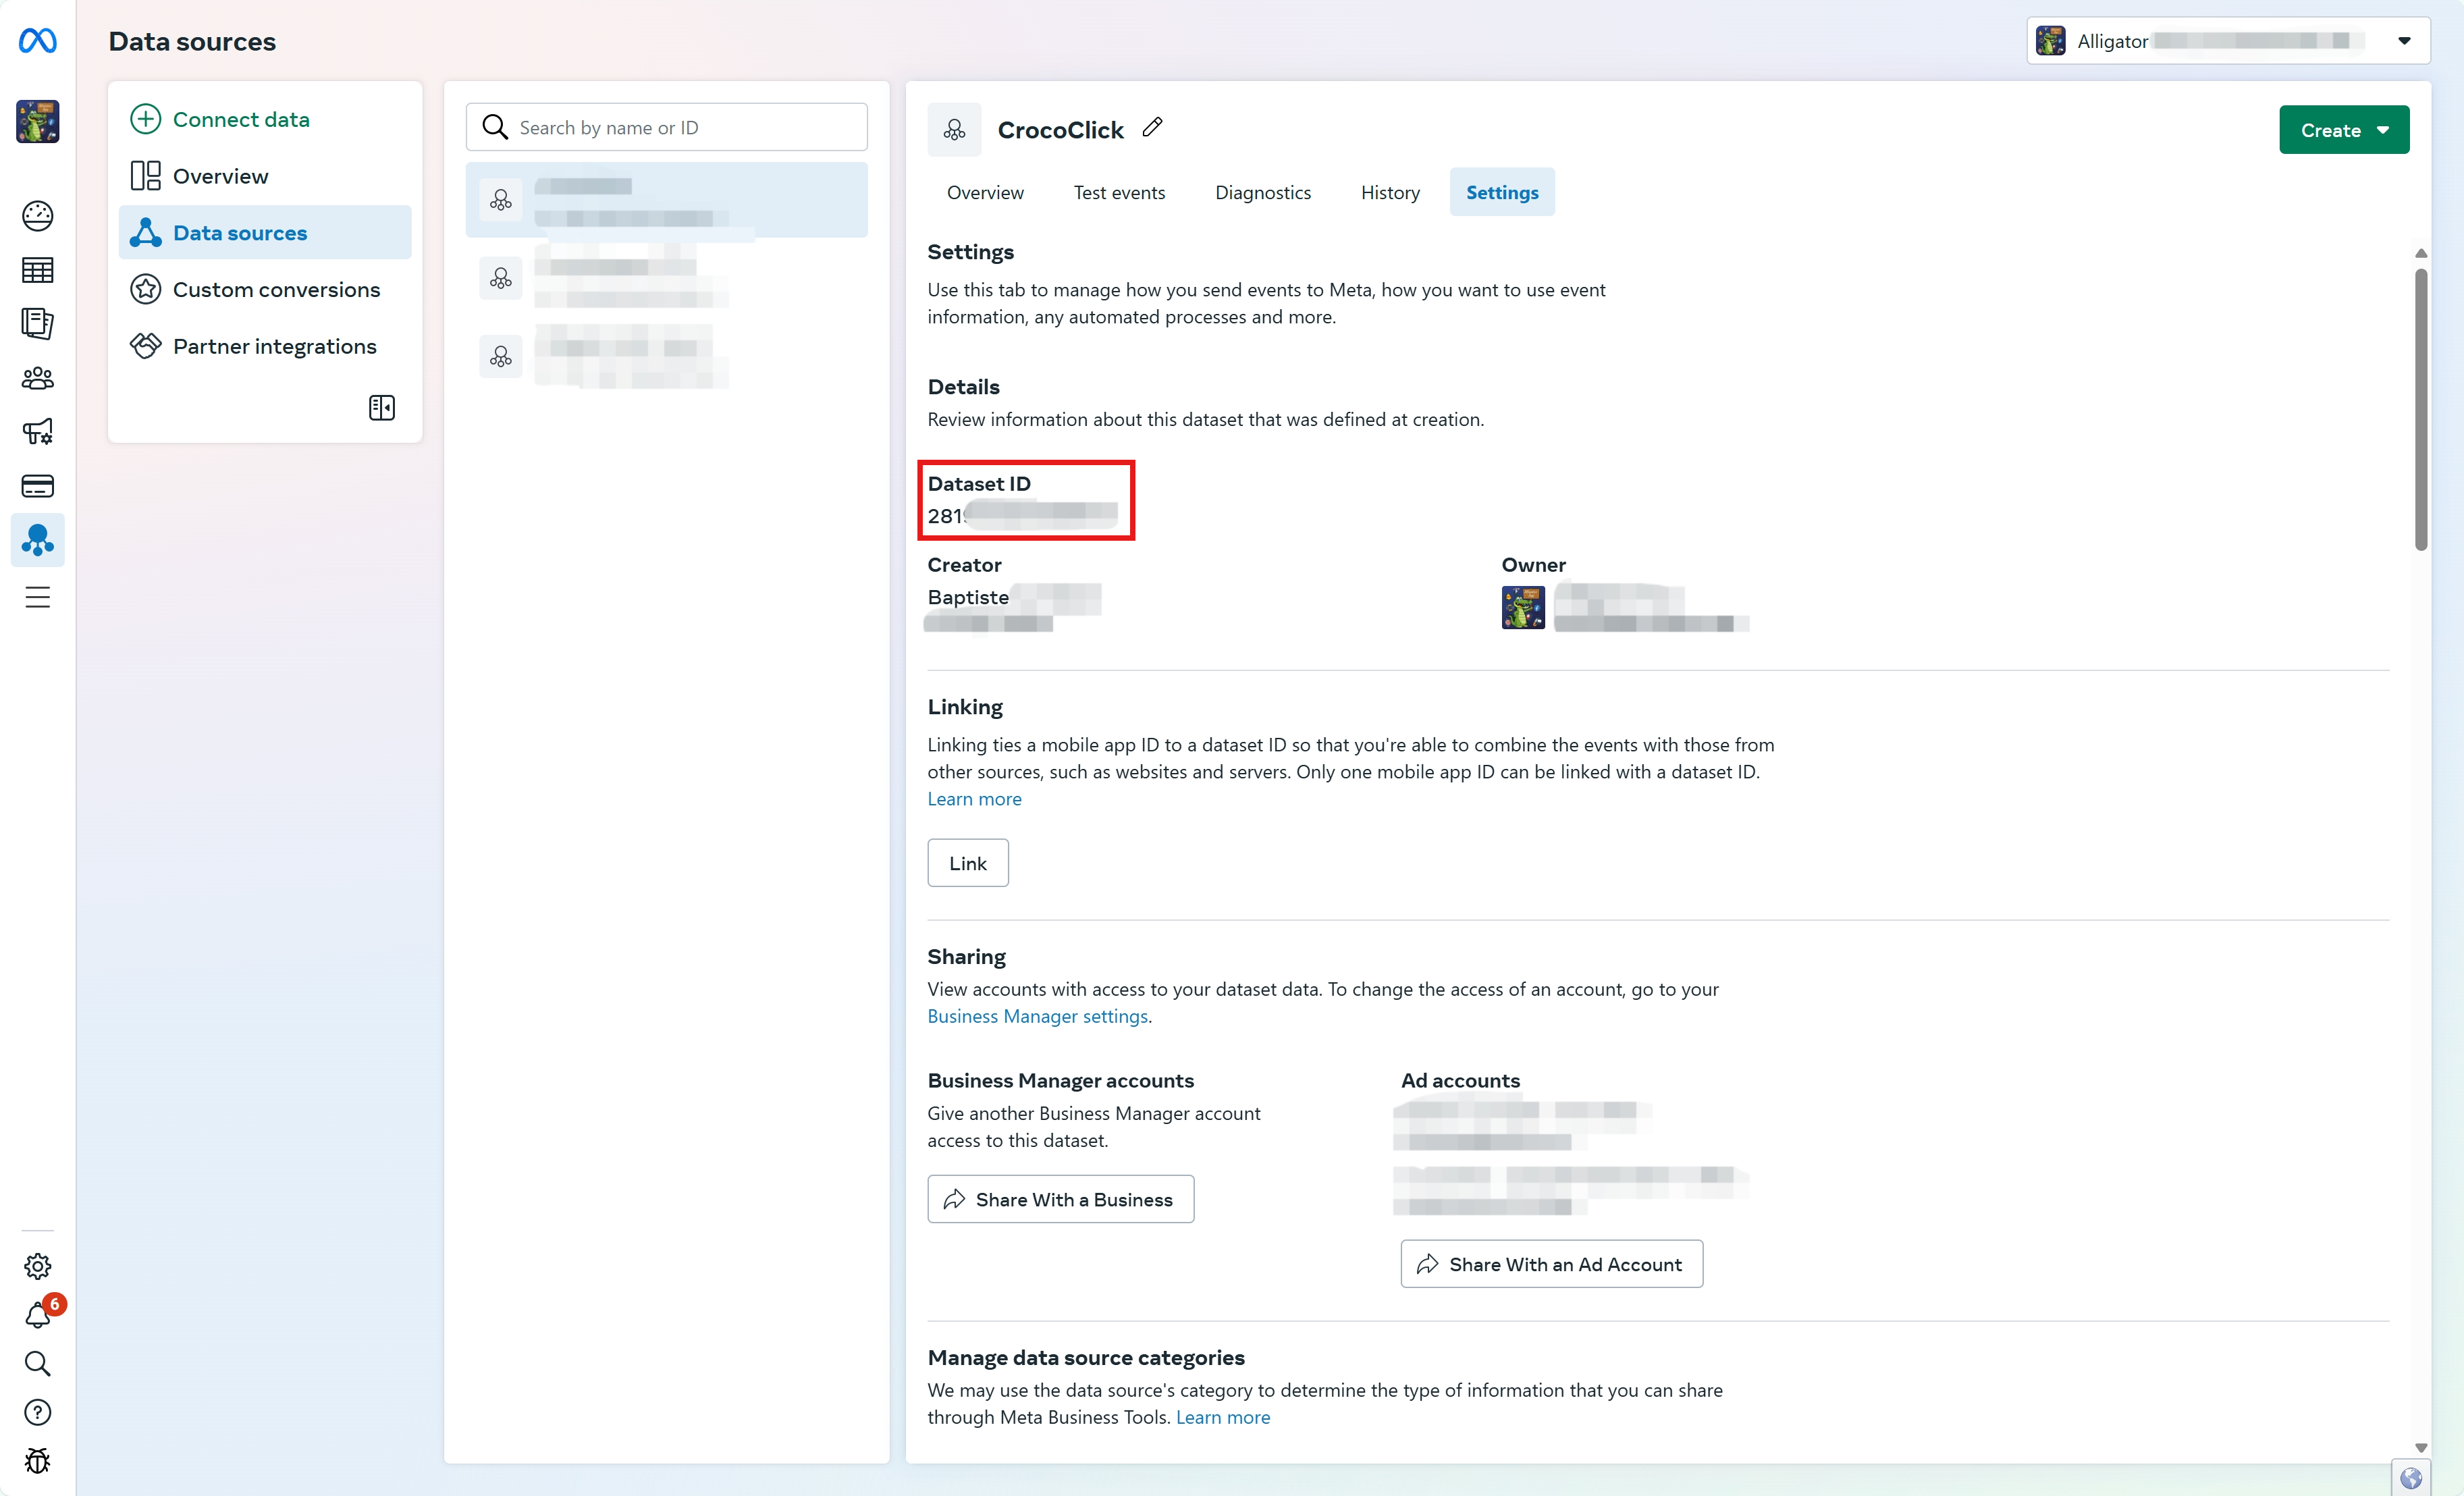Open All tools hamburger menu
The image size is (2464, 1496).
coord(38,597)
